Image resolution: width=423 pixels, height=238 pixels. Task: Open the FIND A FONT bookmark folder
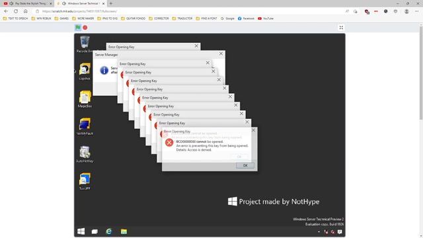[206, 19]
